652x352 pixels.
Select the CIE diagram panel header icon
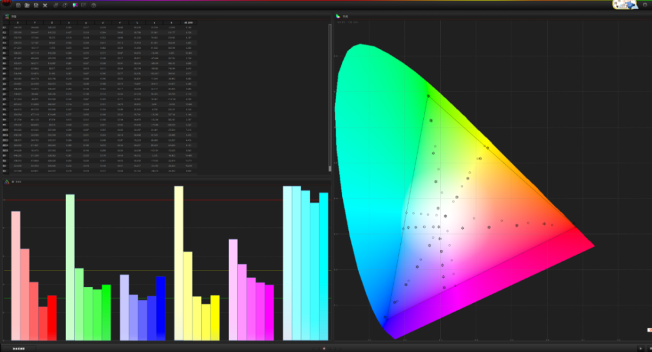coord(338,16)
